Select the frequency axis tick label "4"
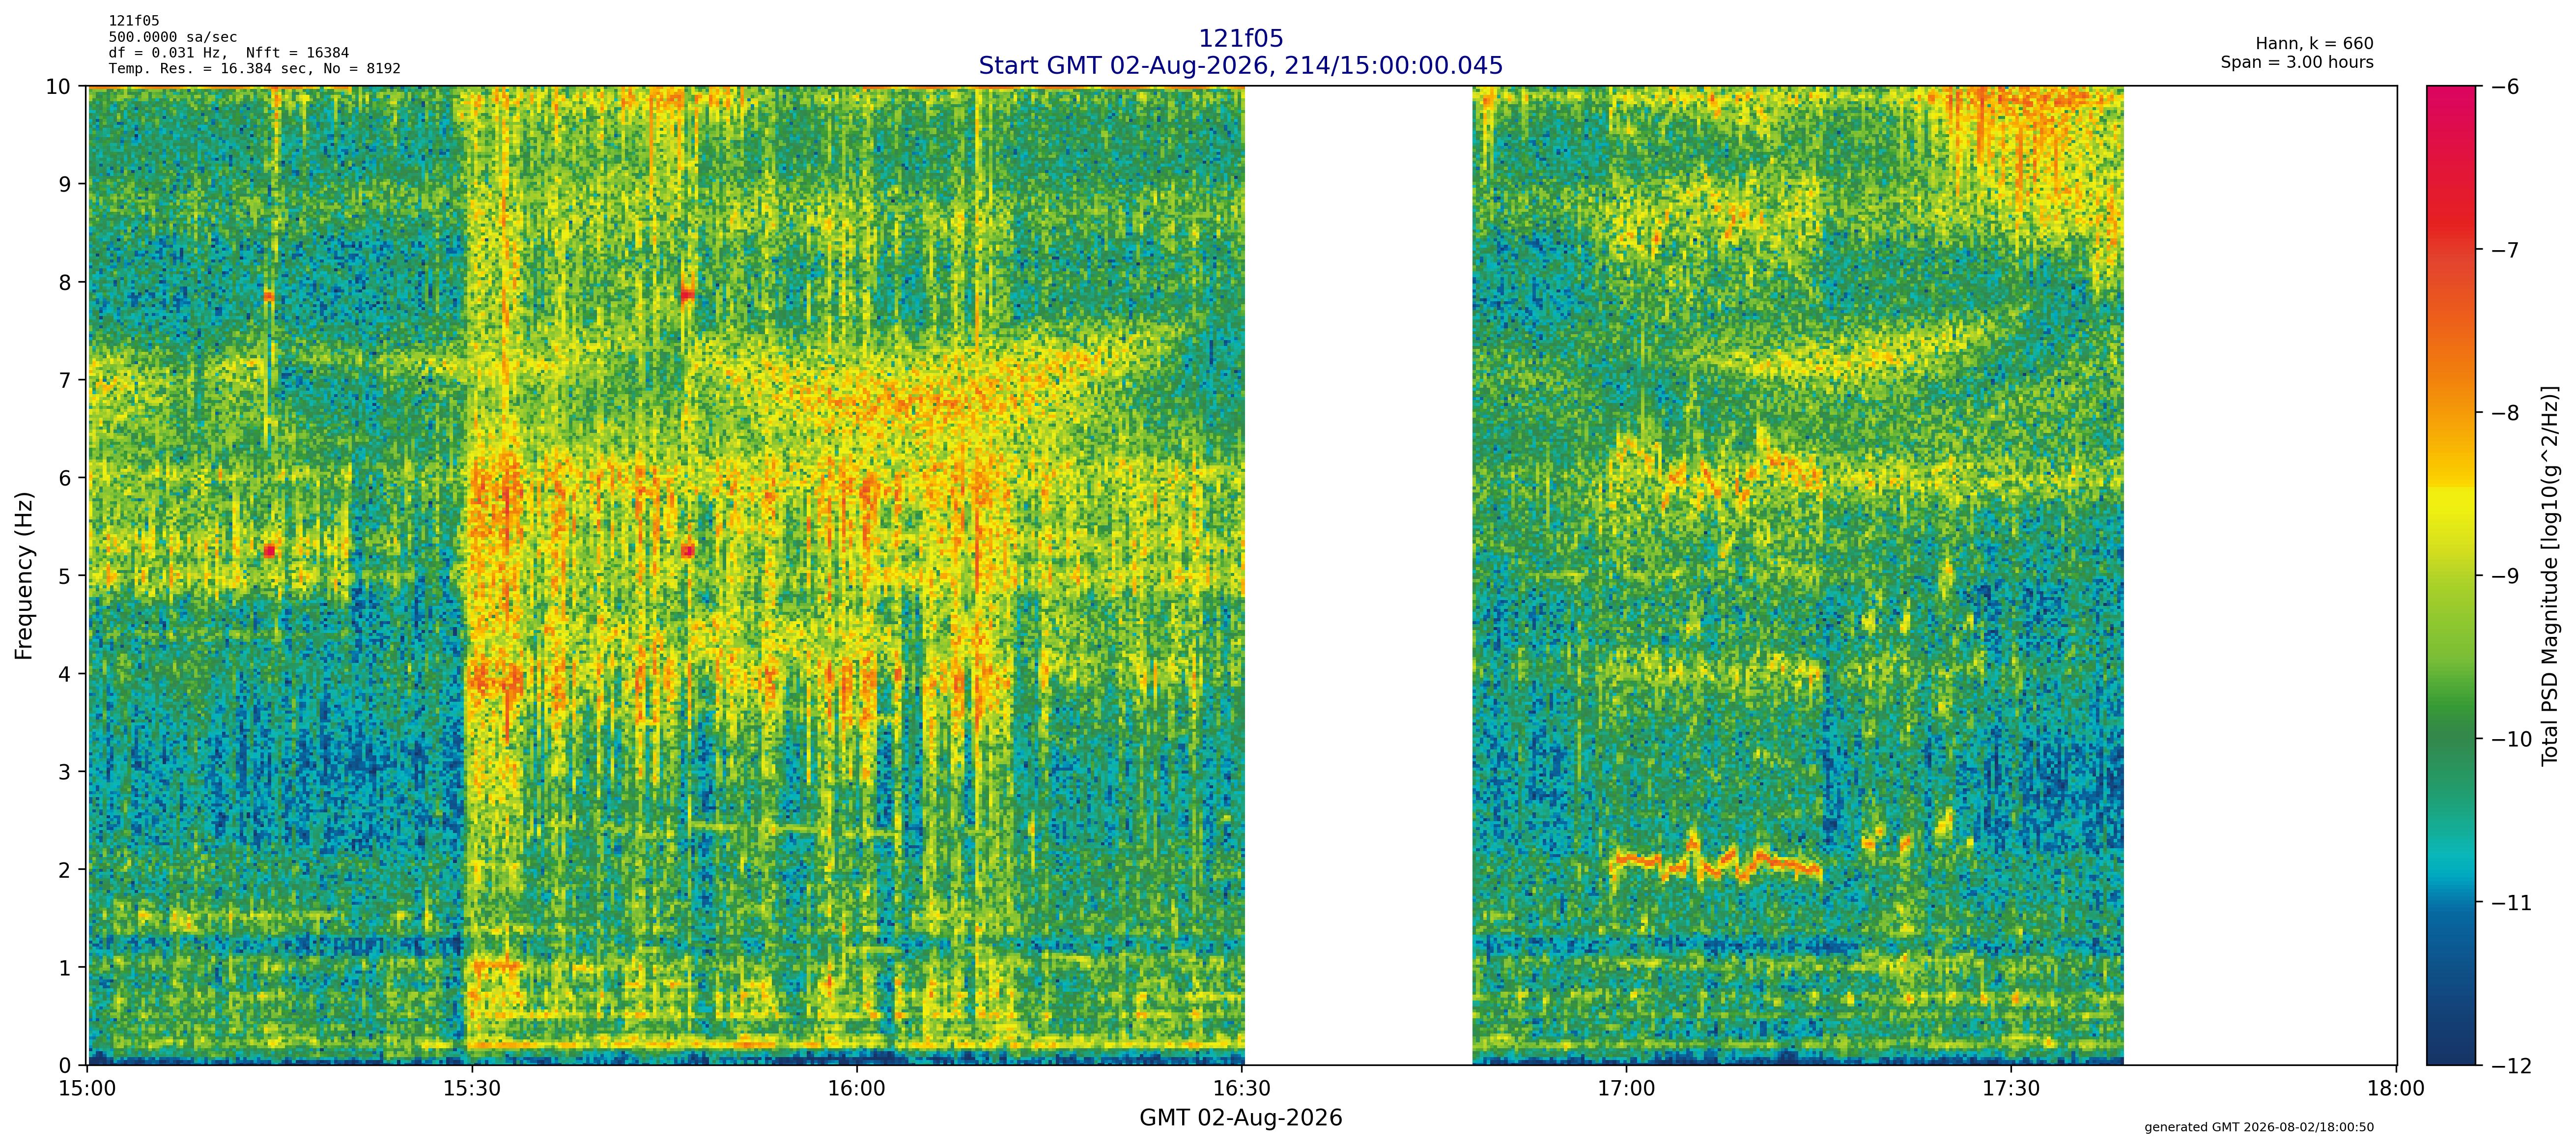 65,674
